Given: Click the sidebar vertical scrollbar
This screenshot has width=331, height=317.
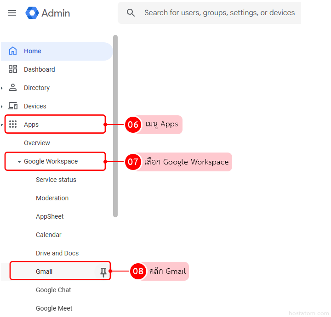Looking at the screenshot, I should pyautogui.click(x=115, y=124).
